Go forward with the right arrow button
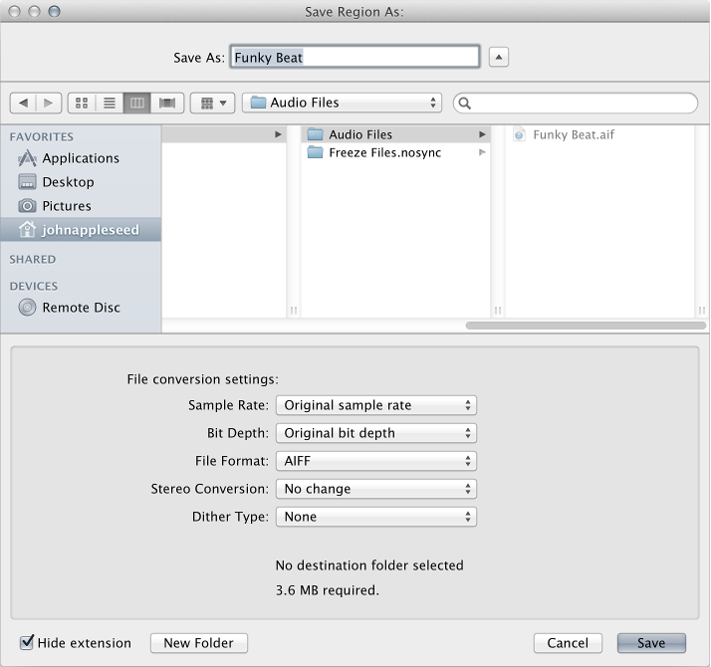Viewport: 711px width, 667px height. [49, 103]
